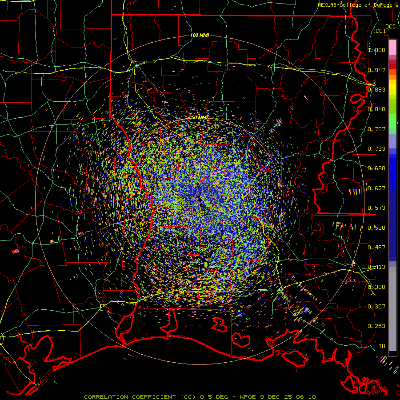The width and height of the screenshot is (400, 400).
Task: Pick the pink swatch at top of color bar
Action: 392,48
